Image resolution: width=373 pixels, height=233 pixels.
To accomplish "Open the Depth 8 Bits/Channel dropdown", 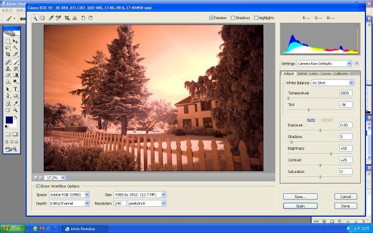I will pos(69,203).
